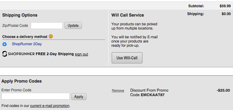The height and width of the screenshot is (110, 233).
Task: Click the -$25.00 discount amount
Action: pyautogui.click(x=223, y=90)
